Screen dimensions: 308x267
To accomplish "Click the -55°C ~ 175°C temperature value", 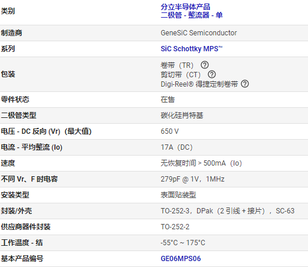I will 183,243.
